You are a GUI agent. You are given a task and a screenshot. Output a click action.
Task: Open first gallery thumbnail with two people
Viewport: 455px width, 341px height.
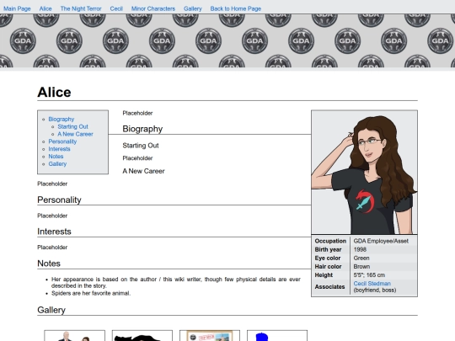point(75,335)
